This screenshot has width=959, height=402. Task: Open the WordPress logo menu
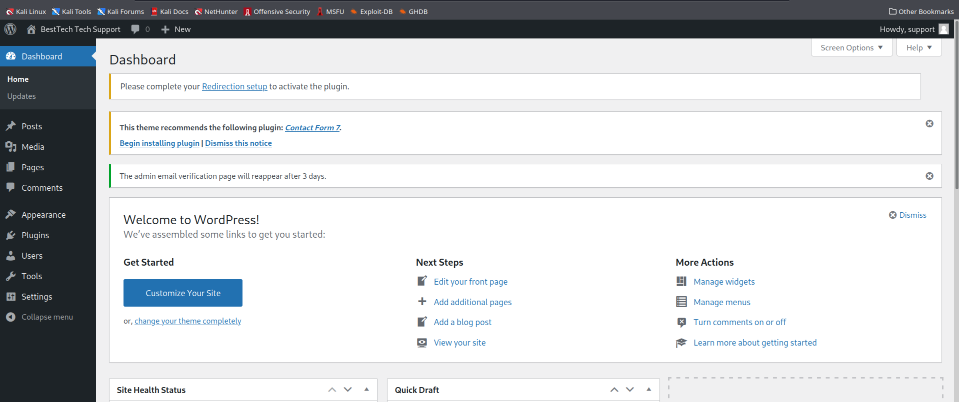coord(10,29)
